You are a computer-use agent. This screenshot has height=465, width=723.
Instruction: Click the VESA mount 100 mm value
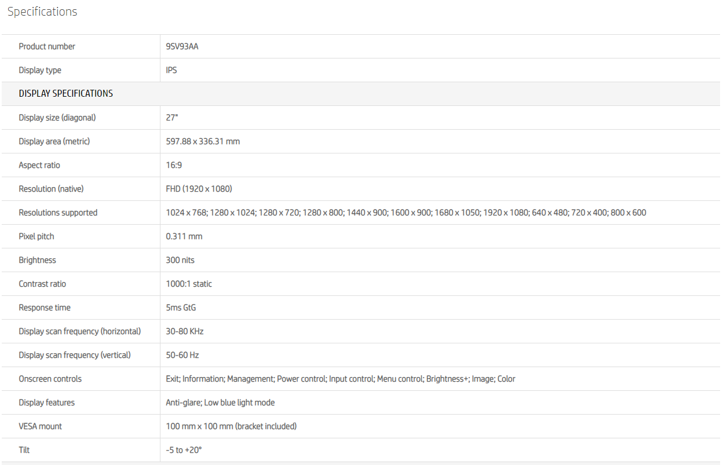(231, 426)
